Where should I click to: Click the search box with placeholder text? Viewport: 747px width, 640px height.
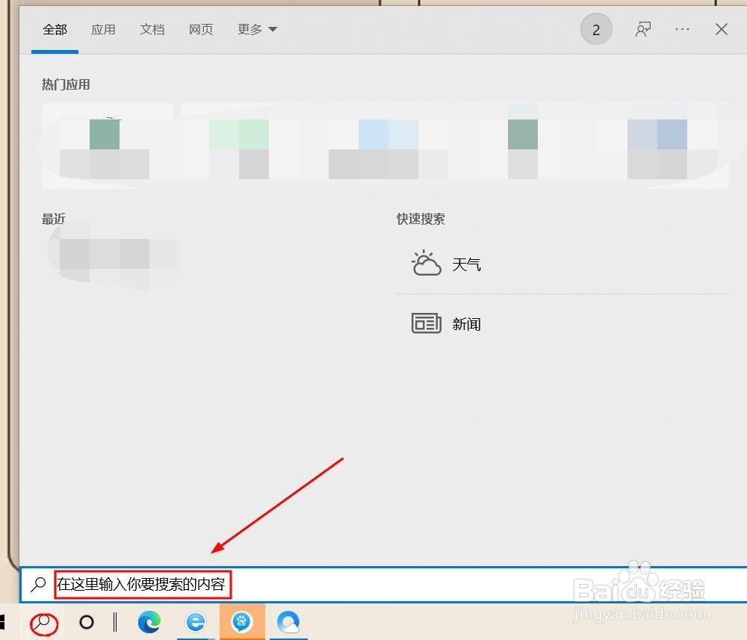(x=383, y=584)
